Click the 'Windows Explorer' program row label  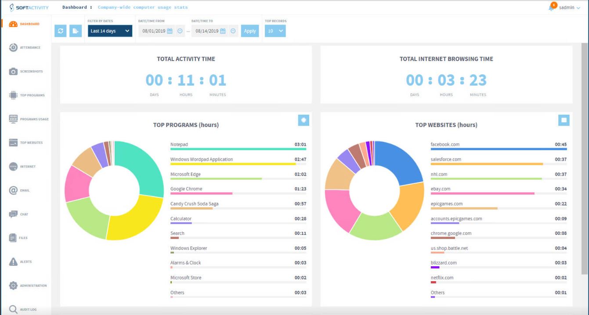point(188,248)
